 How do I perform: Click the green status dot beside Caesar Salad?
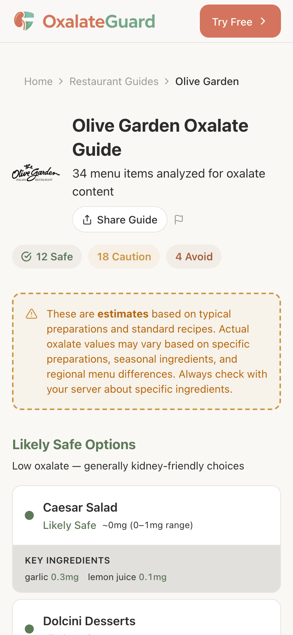29,515
